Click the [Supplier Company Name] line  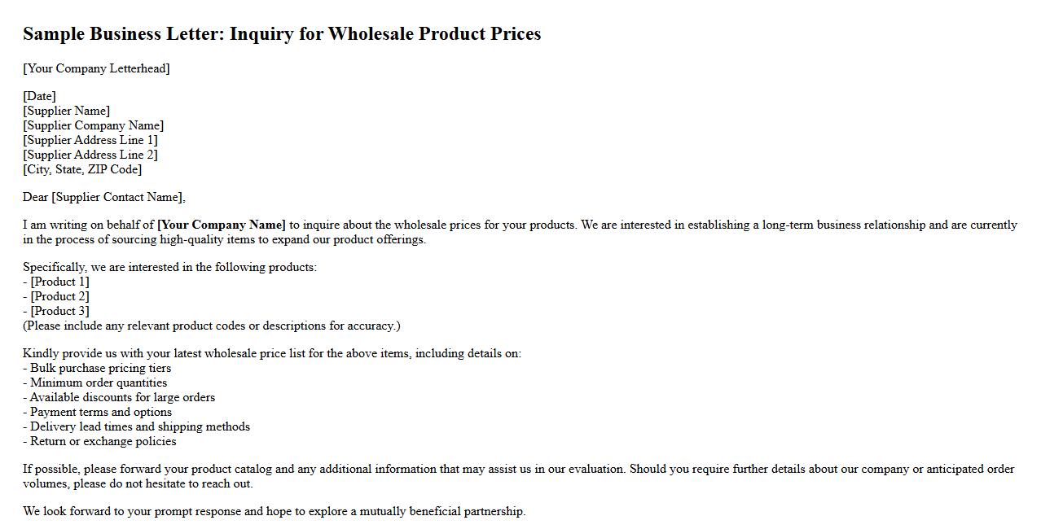click(x=93, y=125)
